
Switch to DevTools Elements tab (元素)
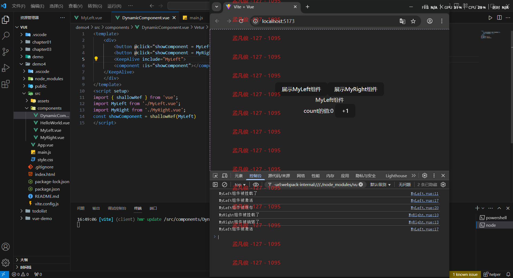coord(239,176)
